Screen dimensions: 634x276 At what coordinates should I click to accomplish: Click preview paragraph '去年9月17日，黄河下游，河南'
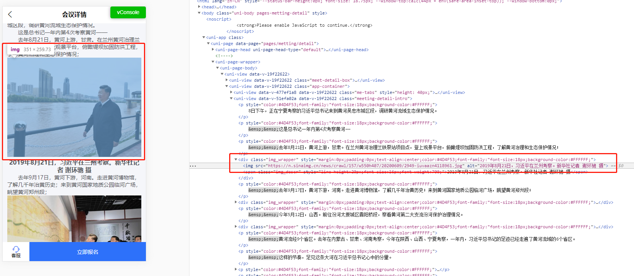point(73,185)
